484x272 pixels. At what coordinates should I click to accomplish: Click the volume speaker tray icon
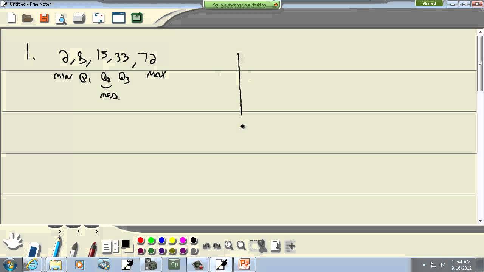coord(442,265)
